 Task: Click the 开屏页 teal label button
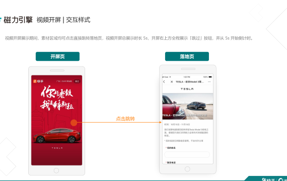click(x=57, y=56)
